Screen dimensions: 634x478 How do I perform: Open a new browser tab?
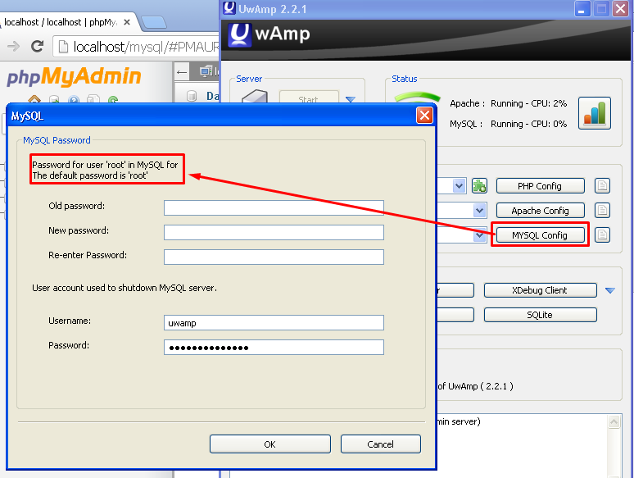(x=154, y=23)
